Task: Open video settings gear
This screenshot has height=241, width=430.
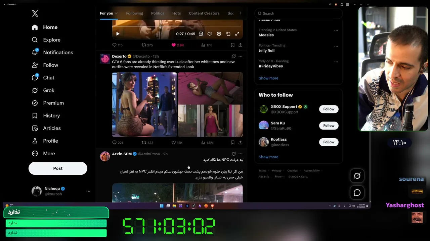Action: [219, 34]
